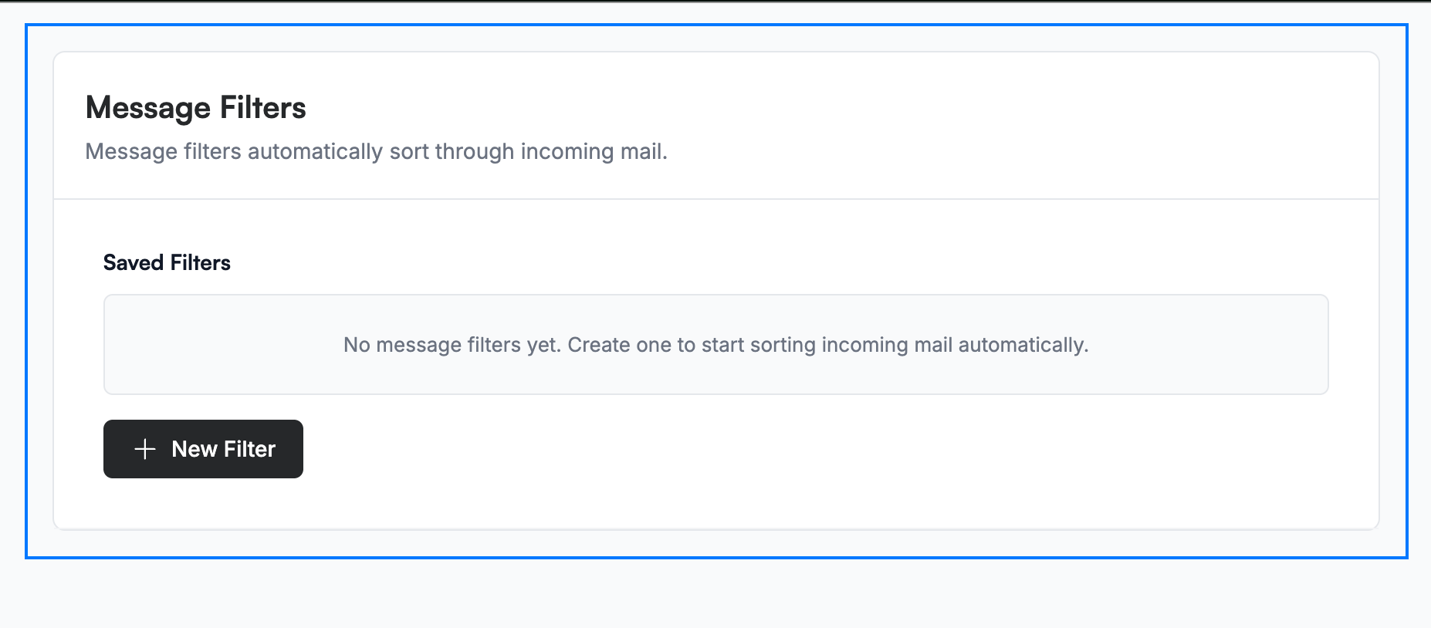Click "No message filters yet." sentence start

click(452, 345)
